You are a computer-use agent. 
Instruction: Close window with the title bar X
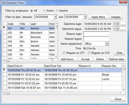click(123, 2)
